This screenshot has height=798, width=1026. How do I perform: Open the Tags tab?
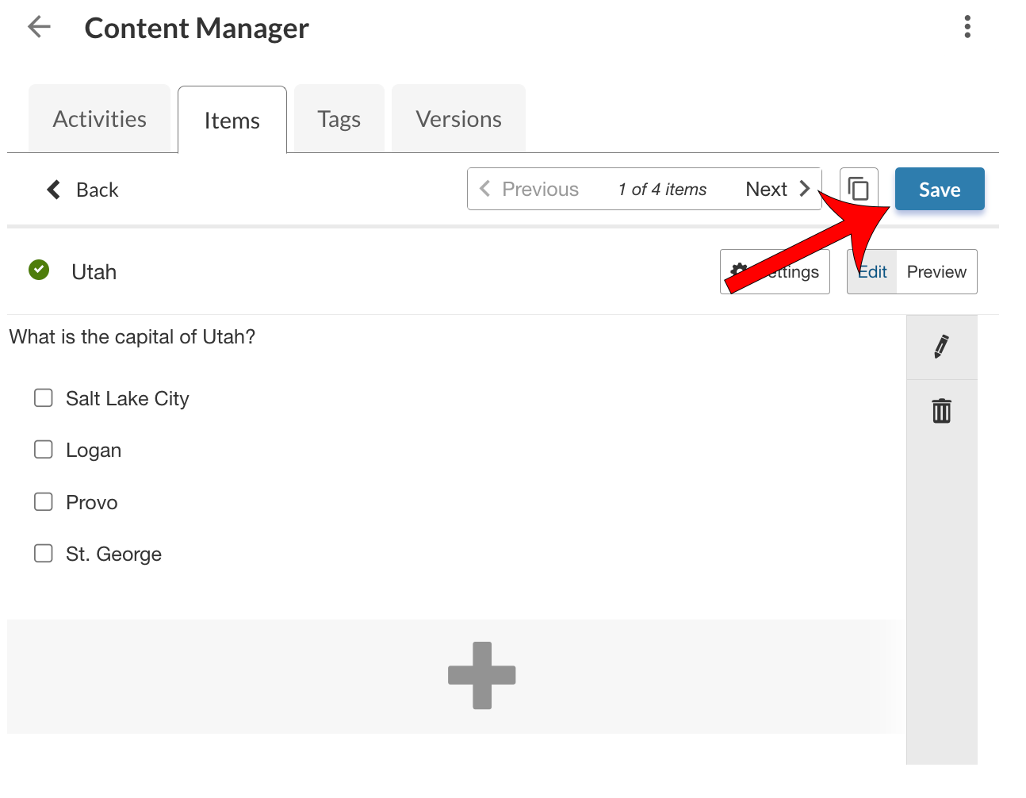click(339, 119)
